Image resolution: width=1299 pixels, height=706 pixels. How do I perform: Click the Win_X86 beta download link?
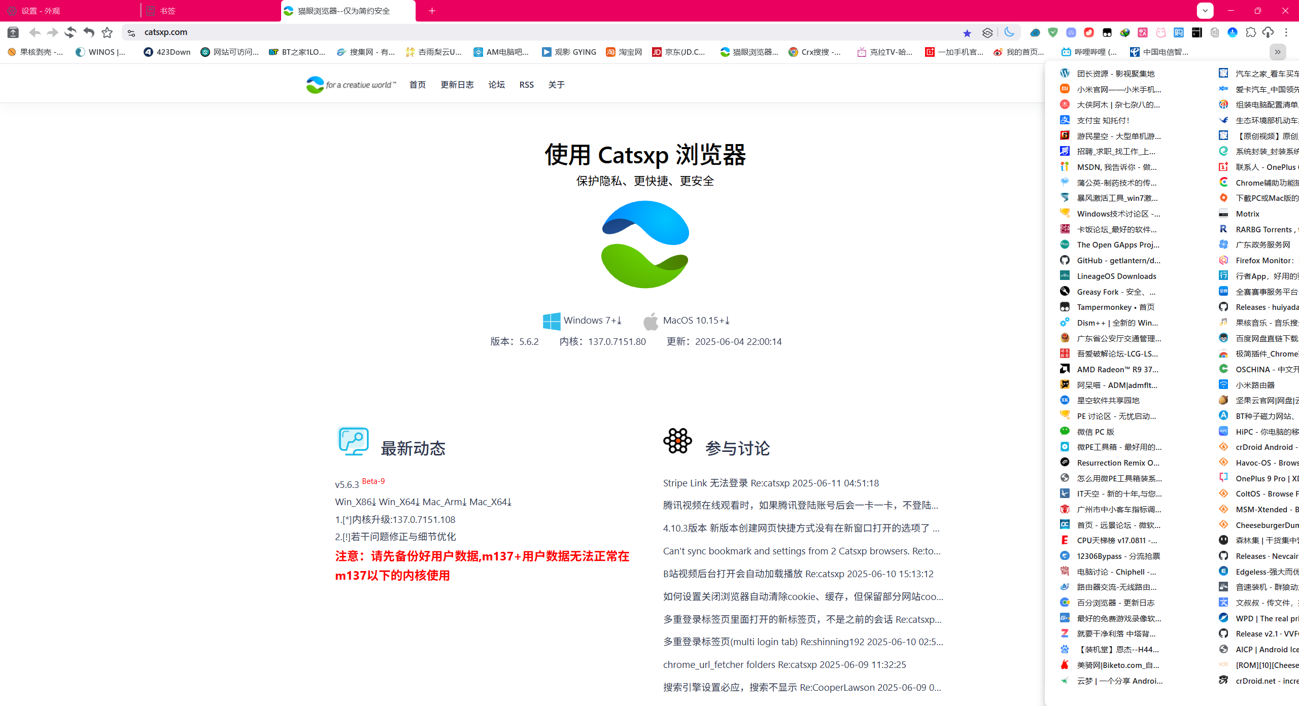[355, 502]
